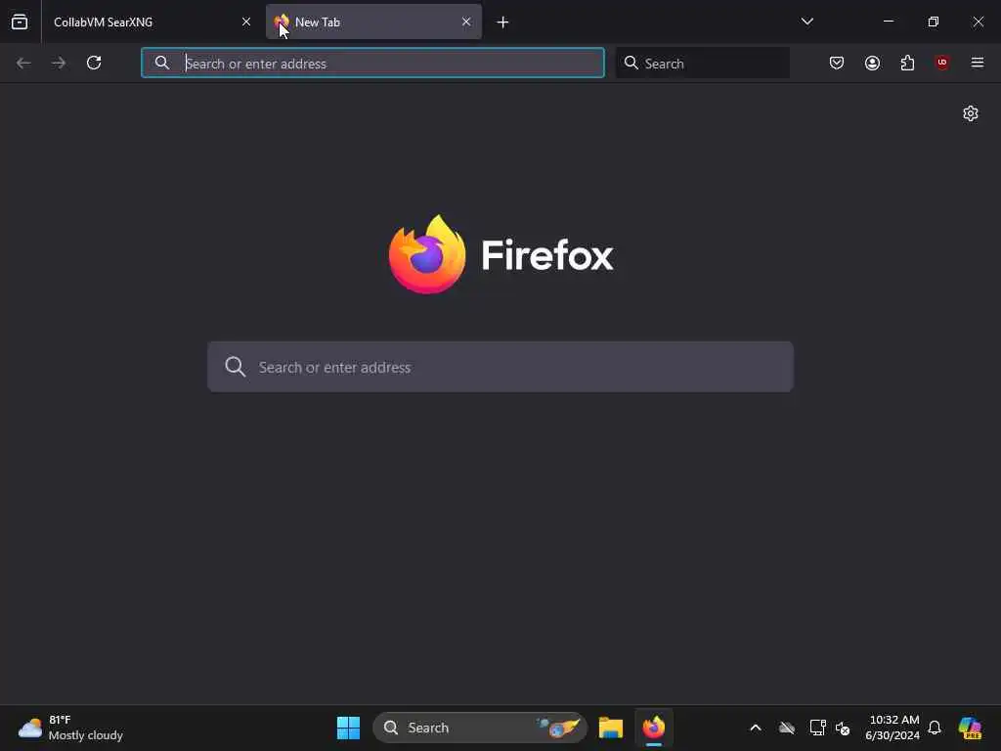Open the notifications bell icon
This screenshot has width=1001, height=751.
click(x=935, y=728)
